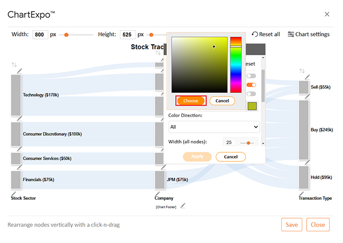
Task: Click the node width slider handle
Action: point(249,143)
